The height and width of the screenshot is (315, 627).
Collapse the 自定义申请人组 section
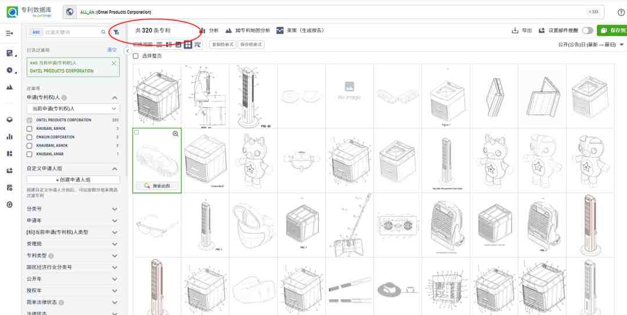click(x=114, y=169)
